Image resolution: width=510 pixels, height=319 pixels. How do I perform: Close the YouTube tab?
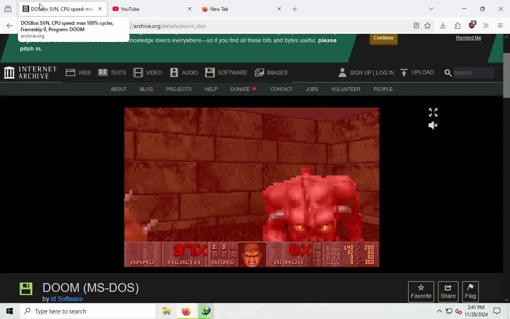190,9
